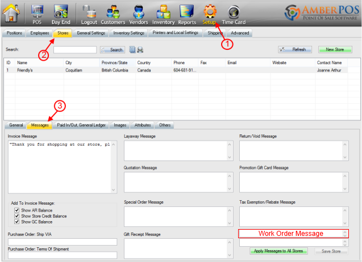Screen dimensions: 362x262
Task: Open the Shipping tab
Action: coord(215,33)
